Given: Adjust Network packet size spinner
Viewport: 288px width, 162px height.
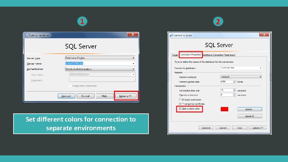Looking at the screenshot, I should [235, 82].
